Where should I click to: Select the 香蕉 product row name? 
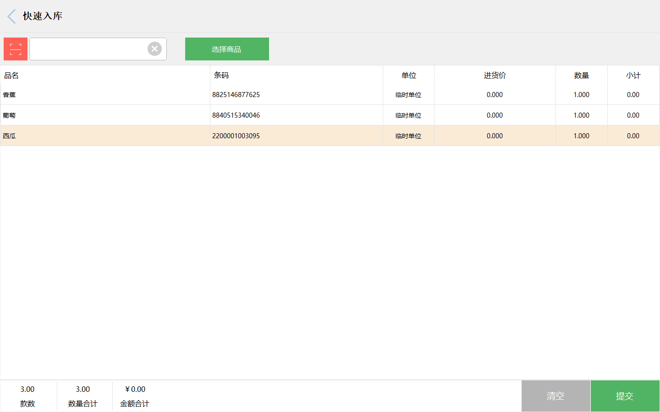coord(9,95)
